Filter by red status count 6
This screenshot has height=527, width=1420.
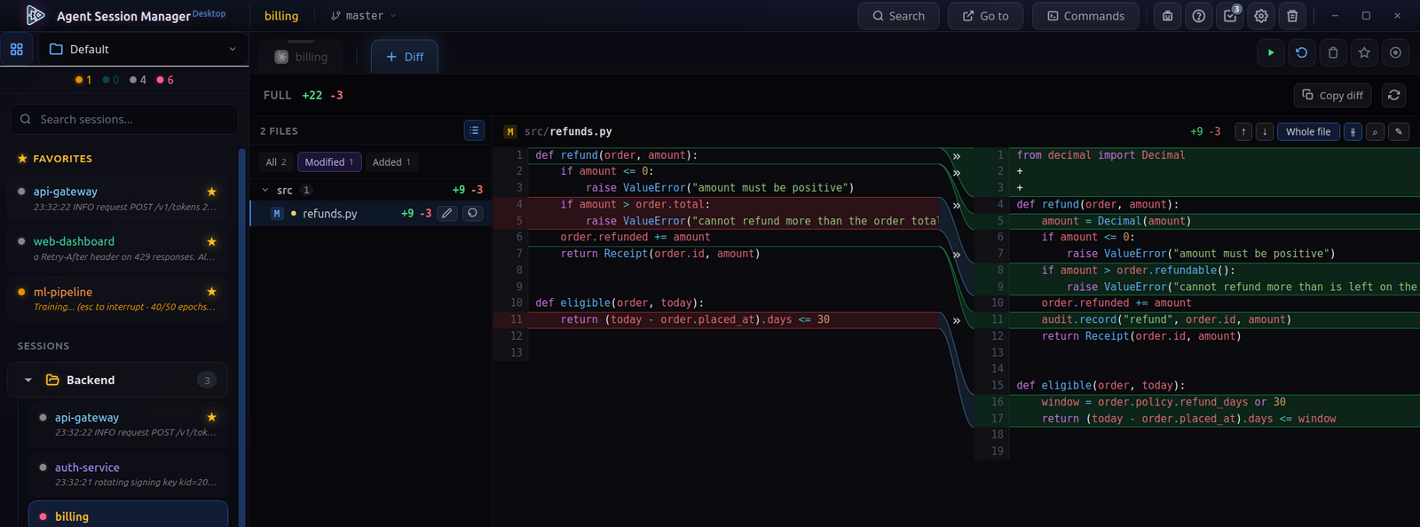pyautogui.click(x=165, y=80)
